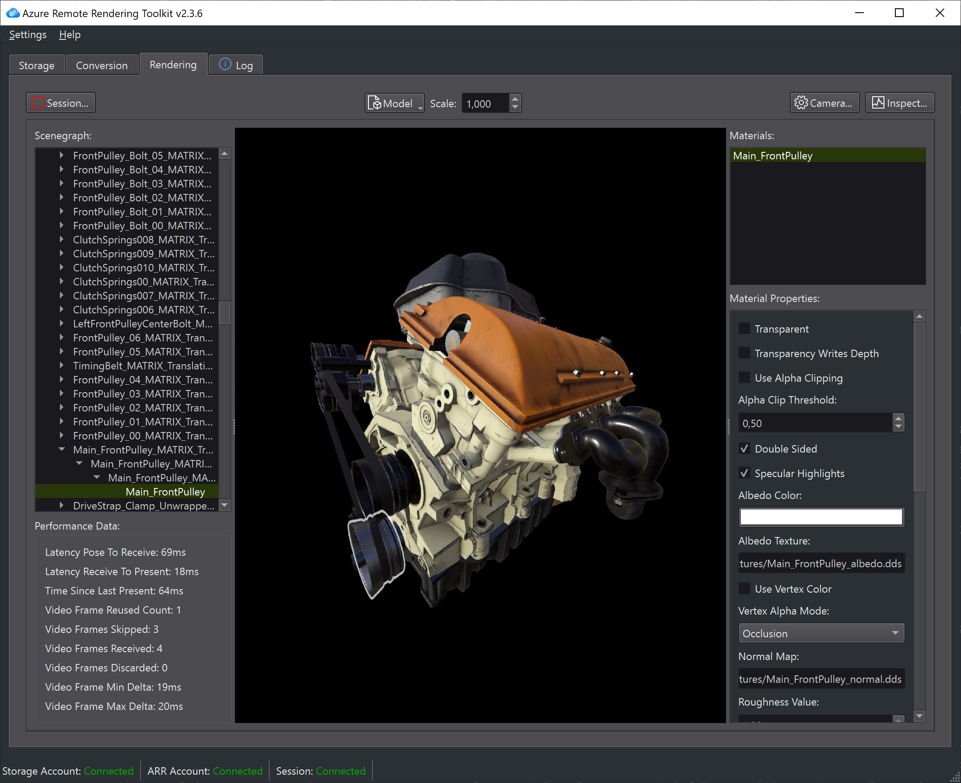Switch to the Conversion tab
The height and width of the screenshot is (783, 961).
[102, 65]
